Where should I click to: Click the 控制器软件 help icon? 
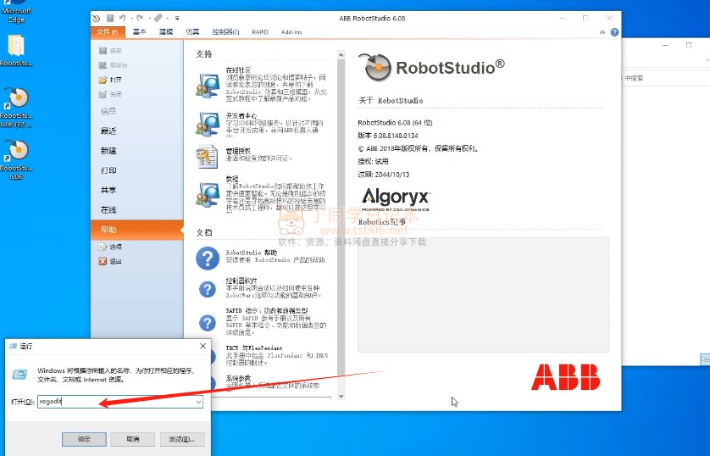pyautogui.click(x=207, y=289)
